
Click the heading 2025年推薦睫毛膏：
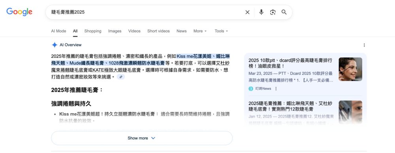pos(77,90)
